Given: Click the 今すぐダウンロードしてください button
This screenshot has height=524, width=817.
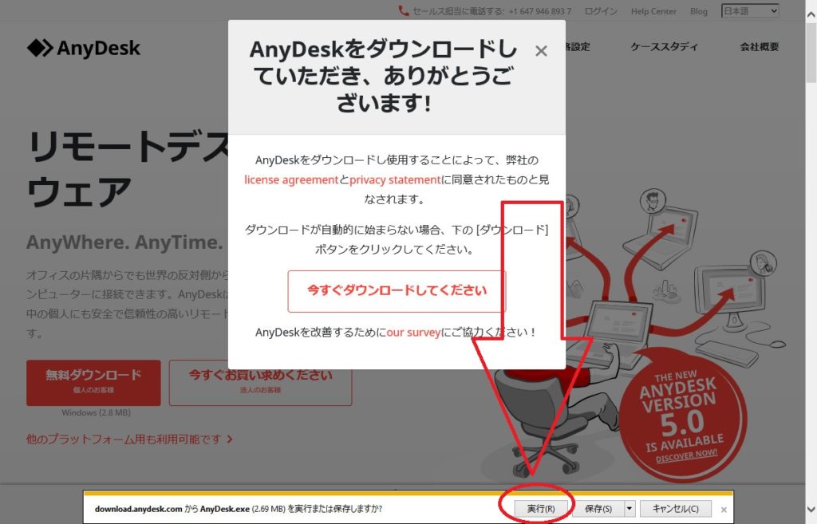Looking at the screenshot, I should click(x=397, y=291).
